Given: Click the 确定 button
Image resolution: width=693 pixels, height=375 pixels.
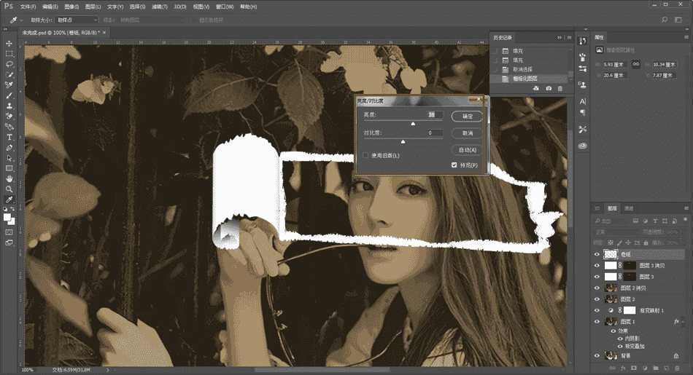Looking at the screenshot, I should [467, 117].
